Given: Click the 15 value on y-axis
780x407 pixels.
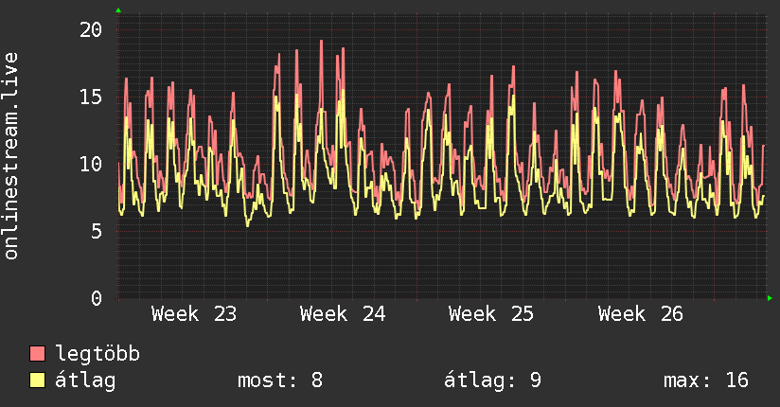Looking at the screenshot, I should tap(91, 97).
